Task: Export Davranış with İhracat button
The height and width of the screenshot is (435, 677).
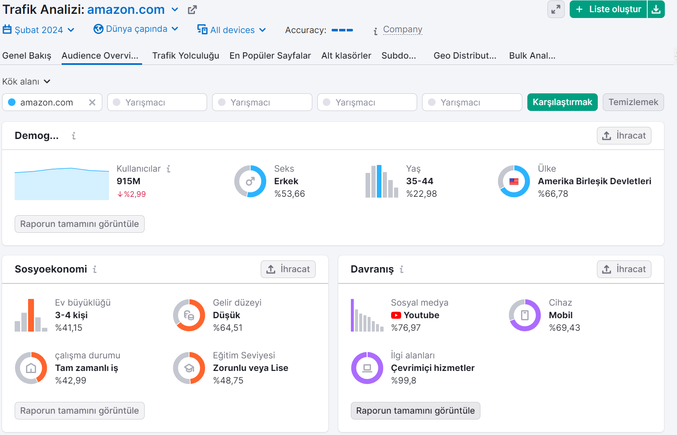Action: point(624,269)
